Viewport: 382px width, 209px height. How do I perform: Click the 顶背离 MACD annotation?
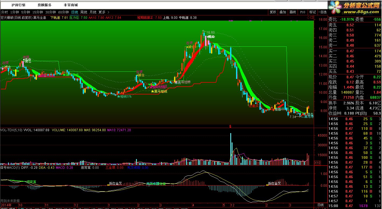[x=31, y=182]
